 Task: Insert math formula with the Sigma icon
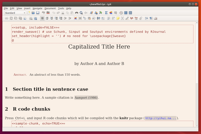[106, 13]
